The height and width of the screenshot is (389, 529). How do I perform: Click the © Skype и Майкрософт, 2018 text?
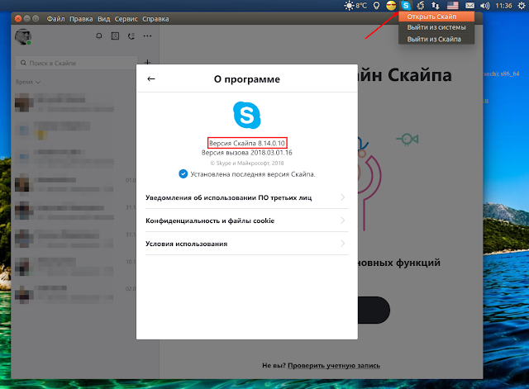click(247, 164)
